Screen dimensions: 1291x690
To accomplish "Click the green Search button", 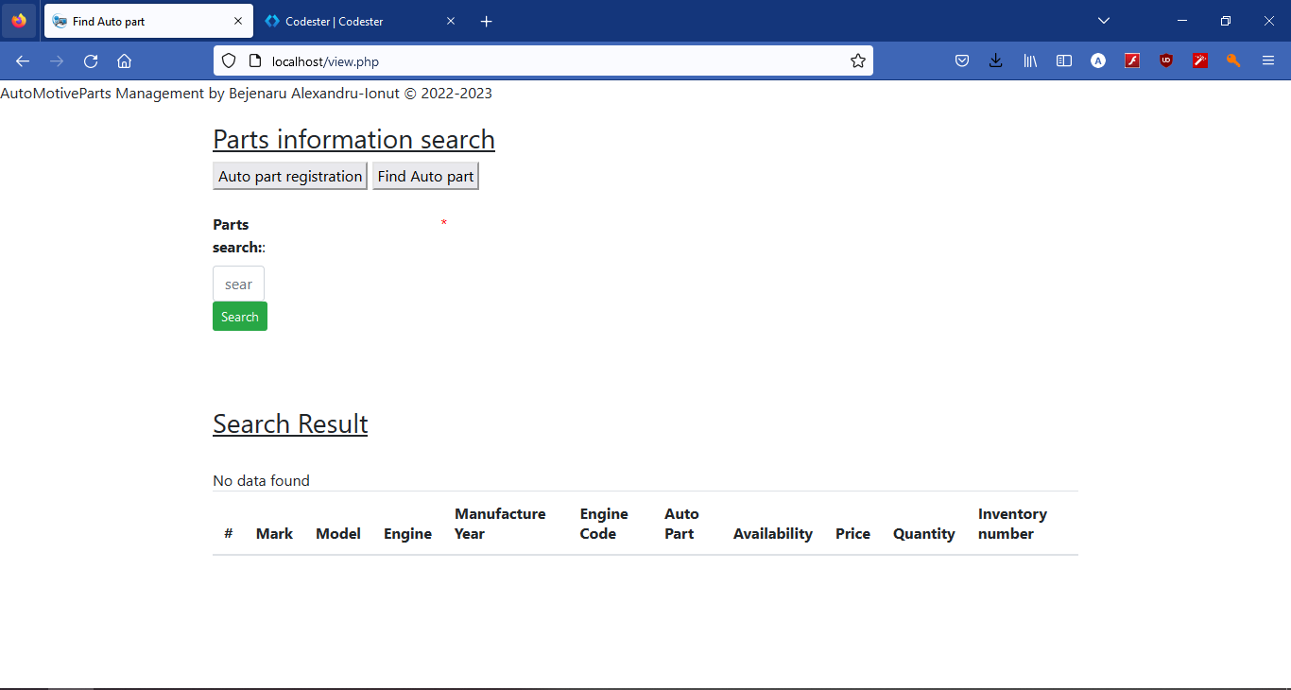I will (x=239, y=317).
